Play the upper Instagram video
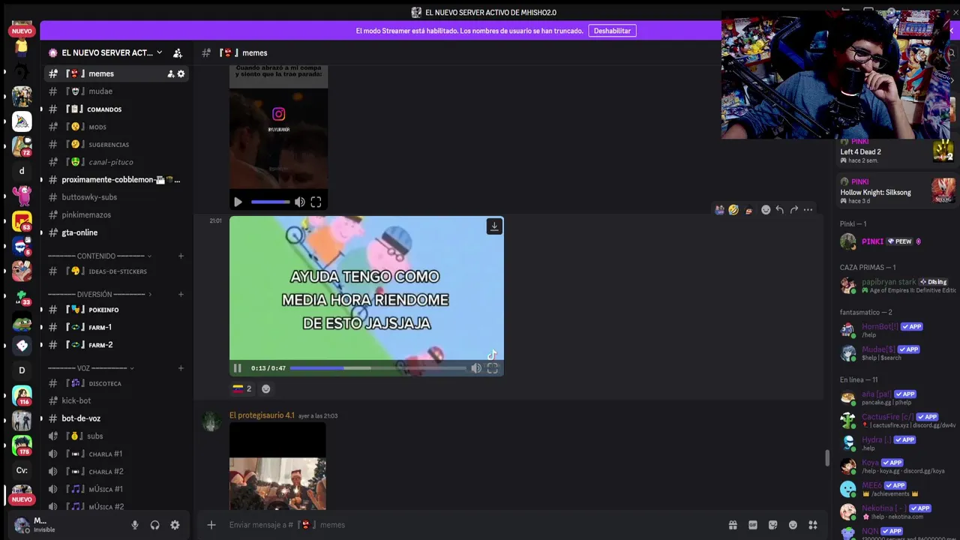 238,202
